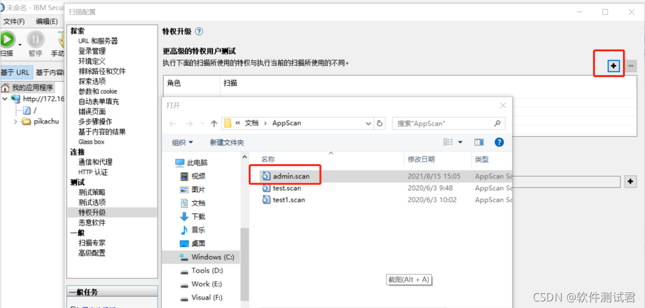Select 基于内容的结果 in config list
645x308 pixels.
click(x=102, y=131)
